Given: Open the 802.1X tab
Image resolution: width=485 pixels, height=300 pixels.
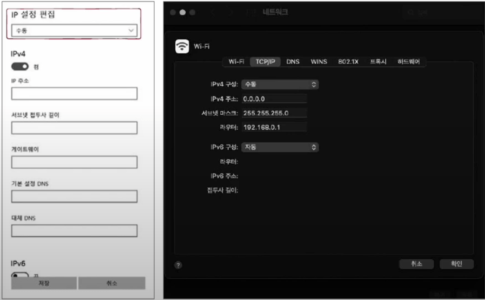Looking at the screenshot, I should pos(348,62).
